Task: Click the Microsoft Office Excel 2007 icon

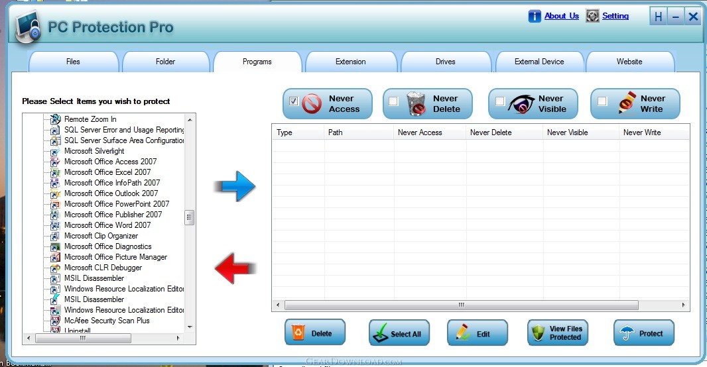Action: [x=55, y=172]
